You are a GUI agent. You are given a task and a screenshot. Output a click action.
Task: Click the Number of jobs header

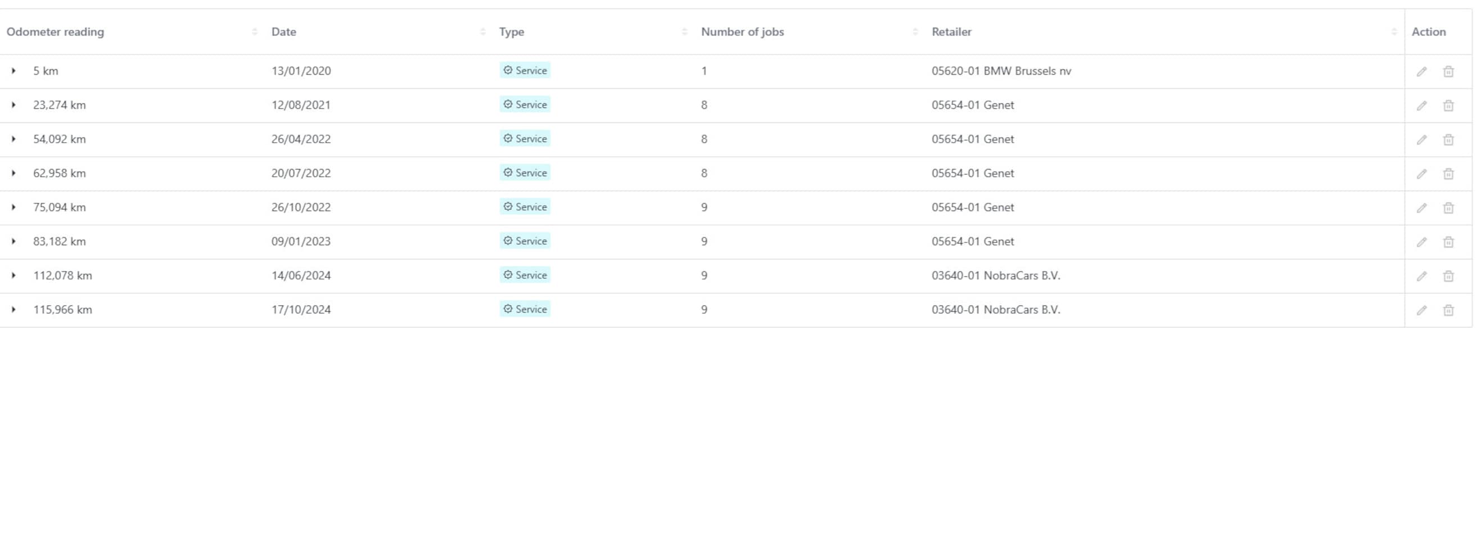pos(742,32)
